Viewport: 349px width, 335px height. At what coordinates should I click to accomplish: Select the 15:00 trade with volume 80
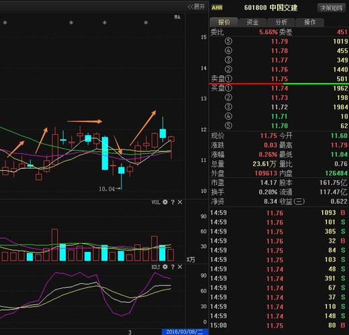279,326
